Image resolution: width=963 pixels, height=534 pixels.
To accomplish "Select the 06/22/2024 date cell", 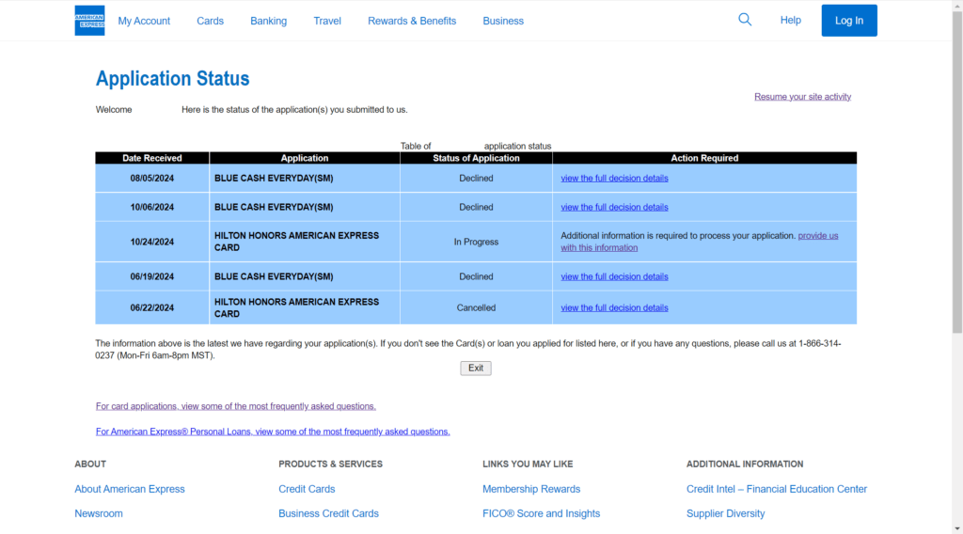I will point(152,308).
